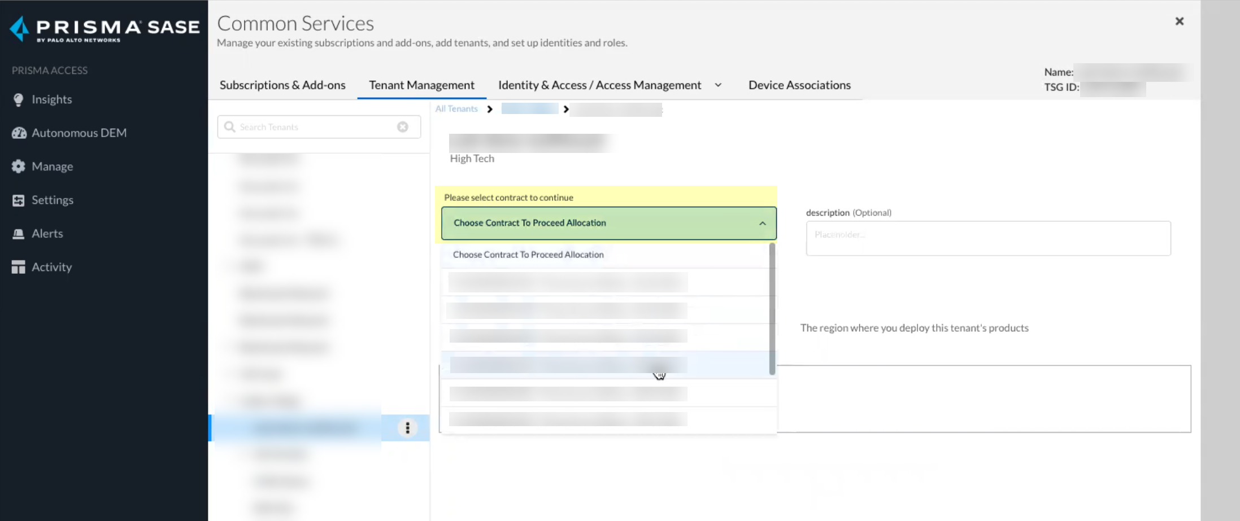Close the Common Services panel
1240x521 pixels.
tap(1179, 21)
